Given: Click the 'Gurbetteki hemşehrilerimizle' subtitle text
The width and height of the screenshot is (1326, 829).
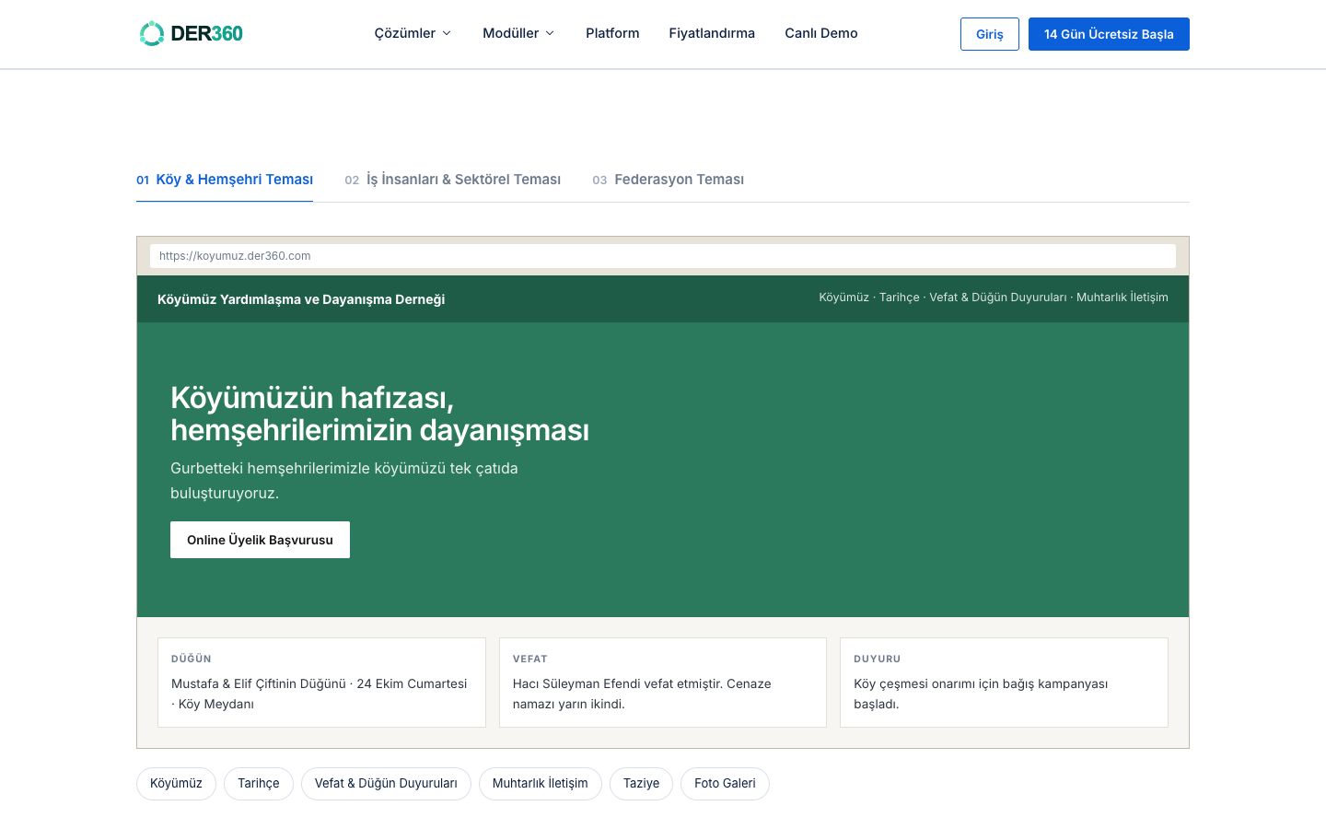Looking at the screenshot, I should [x=344, y=481].
